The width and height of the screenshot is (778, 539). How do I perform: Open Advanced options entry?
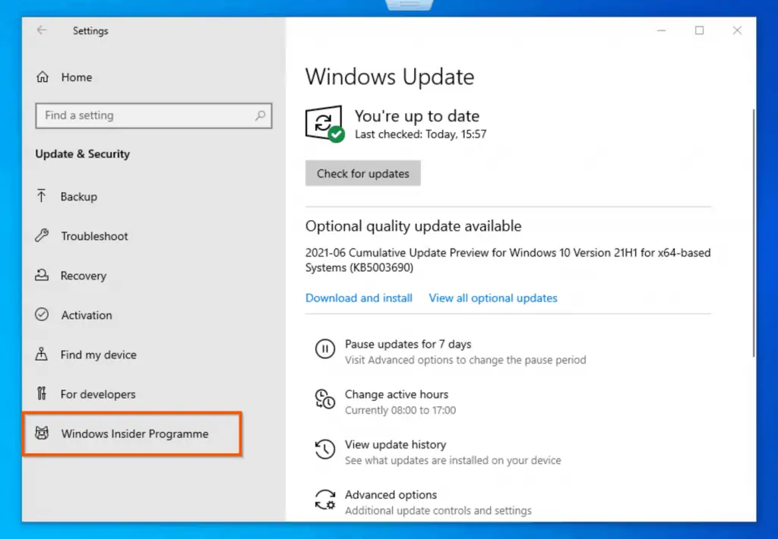point(391,494)
